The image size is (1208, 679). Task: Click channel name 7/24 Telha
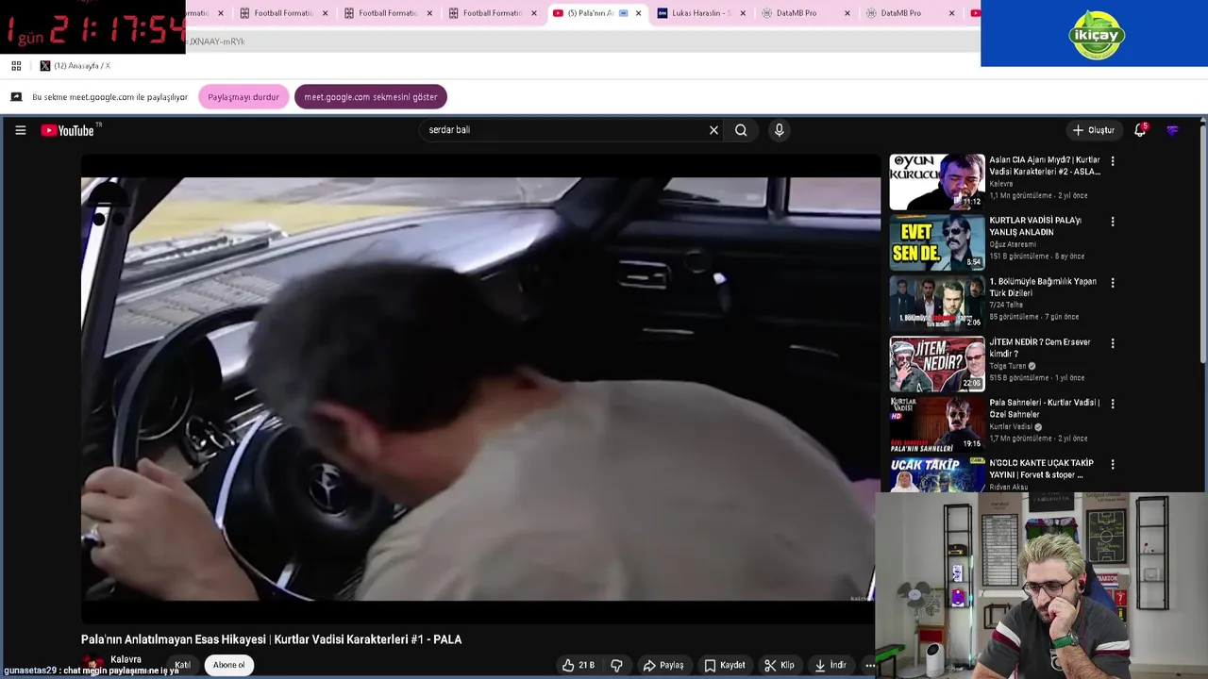coord(1006,305)
